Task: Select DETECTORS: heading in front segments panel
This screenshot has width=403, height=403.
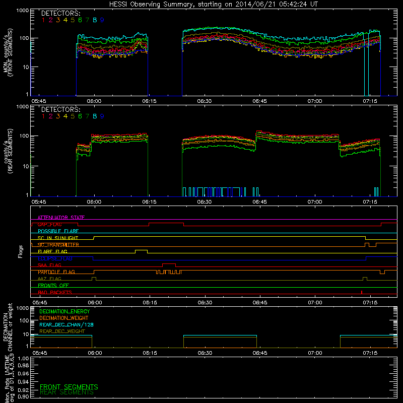Action: click(x=60, y=13)
